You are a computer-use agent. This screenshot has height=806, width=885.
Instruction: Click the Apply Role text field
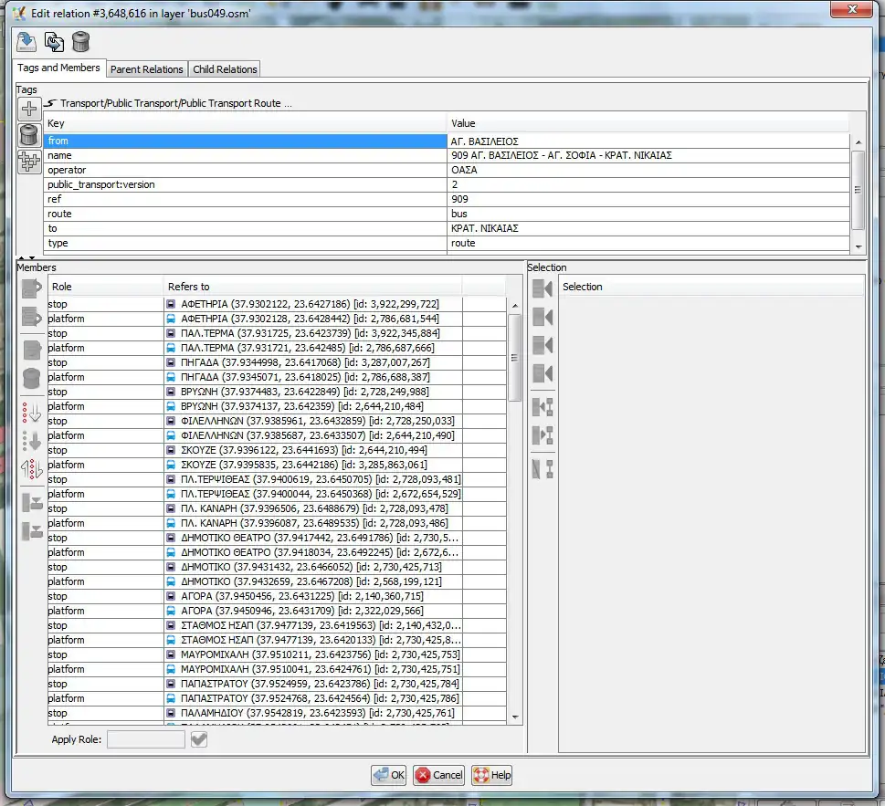click(x=145, y=739)
